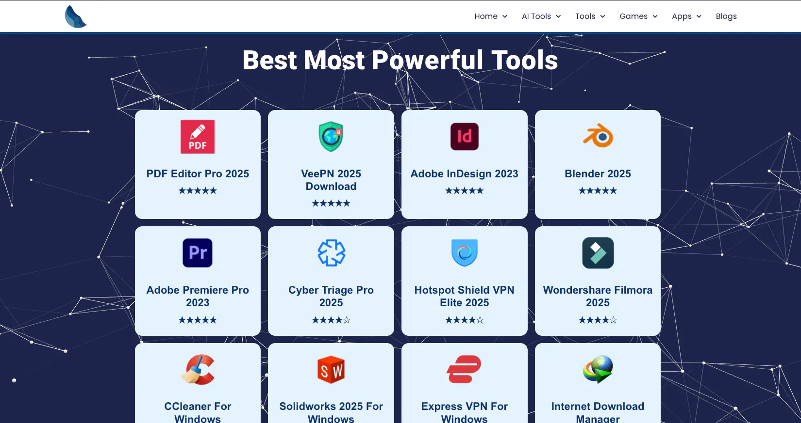Open the Adobe Premiere Pro Pr icon
The width and height of the screenshot is (801, 423).
(x=198, y=253)
